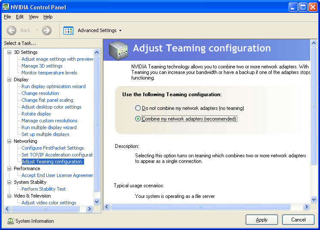Open 'Set up multiple displays'

(x=45, y=134)
